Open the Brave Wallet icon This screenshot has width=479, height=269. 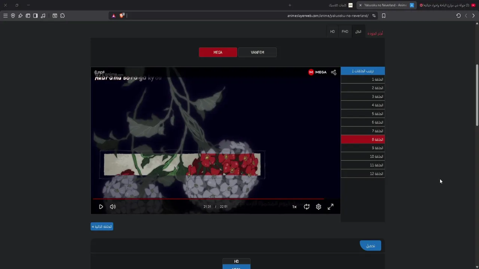pos(28,16)
